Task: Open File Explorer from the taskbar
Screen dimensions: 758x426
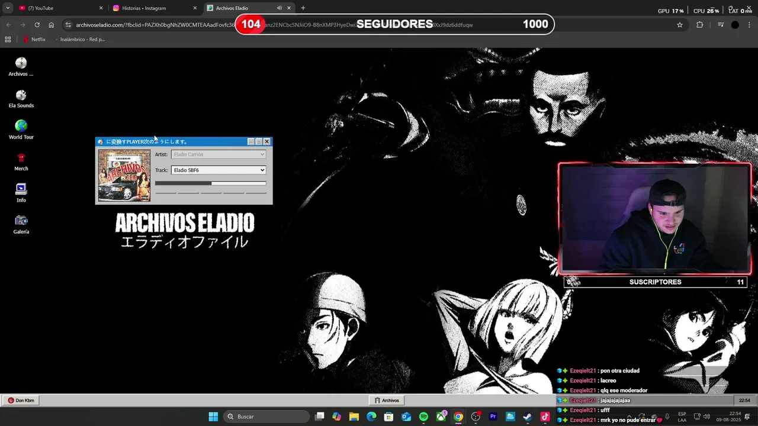Action: [x=354, y=417]
